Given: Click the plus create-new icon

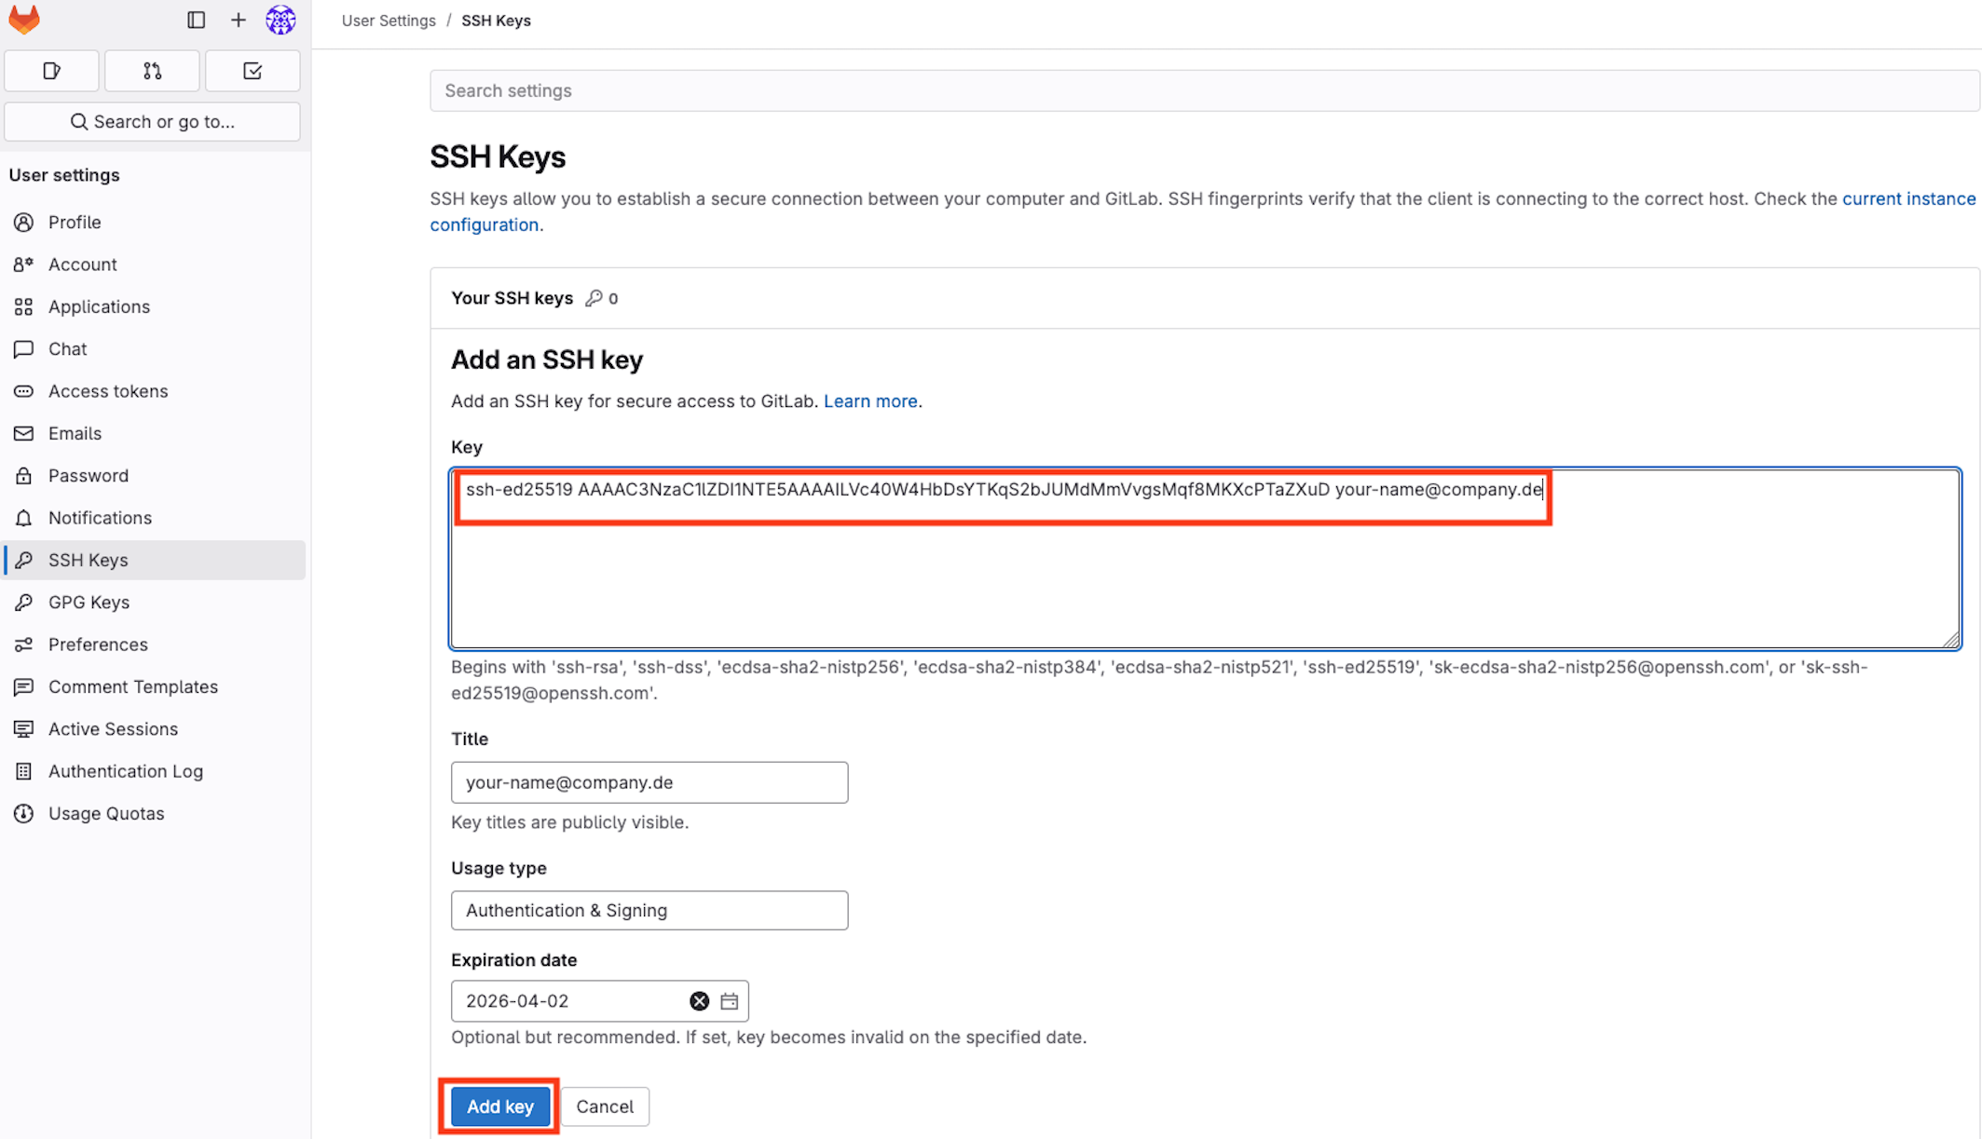Looking at the screenshot, I should click(x=239, y=20).
